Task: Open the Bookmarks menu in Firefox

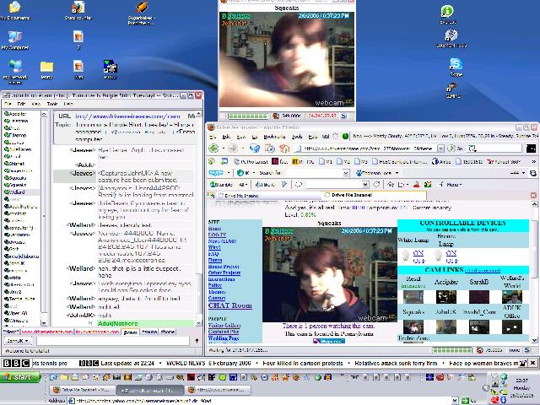Action: point(270,135)
